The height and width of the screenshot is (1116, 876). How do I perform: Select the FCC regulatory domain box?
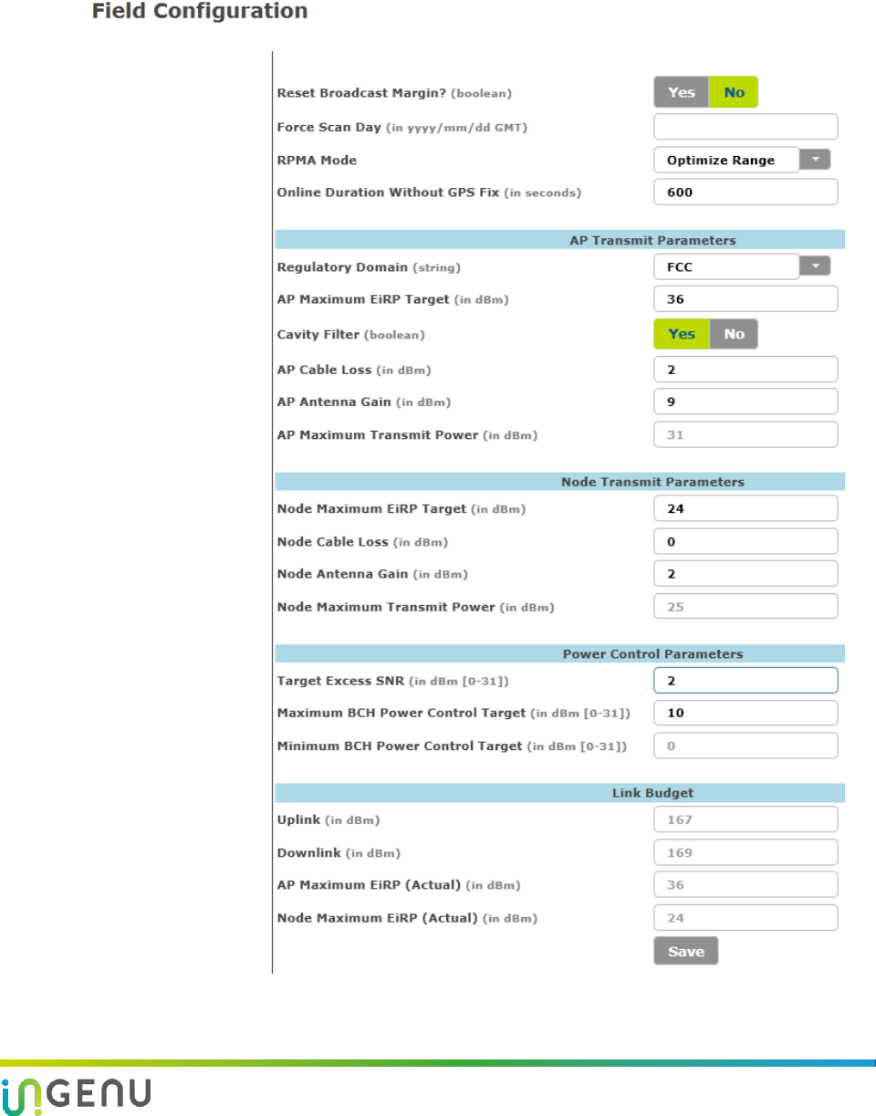click(727, 266)
